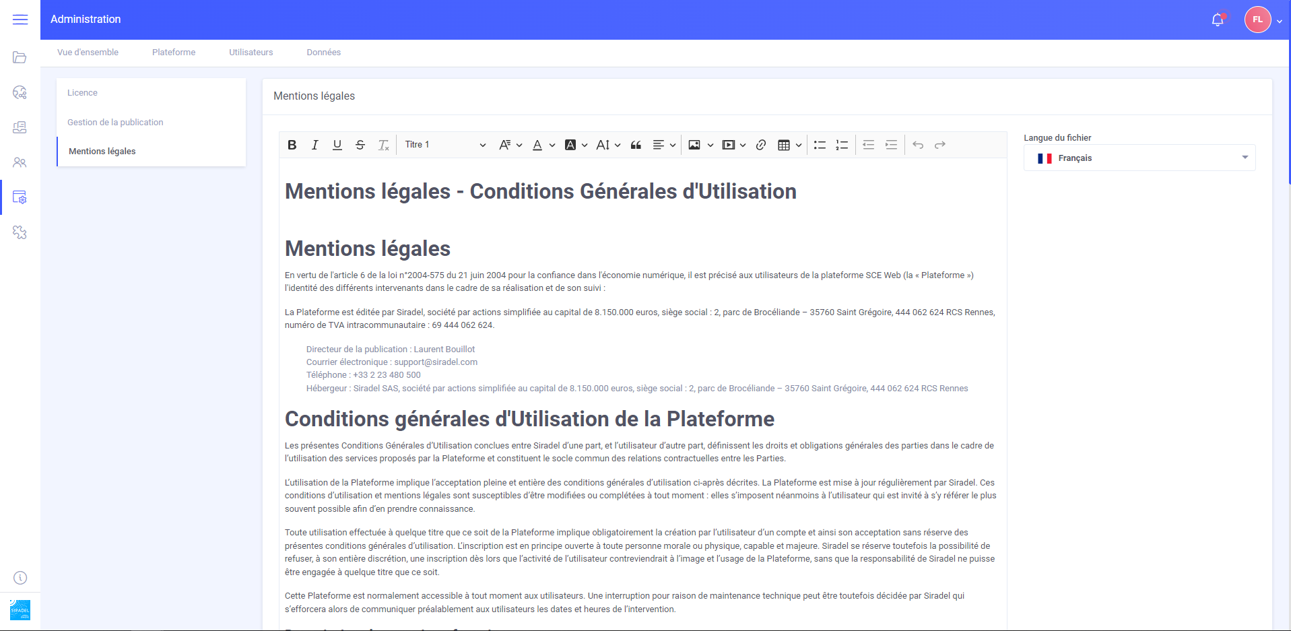The width and height of the screenshot is (1291, 631).
Task: Open the globe sharing sidebar icon
Action: click(x=20, y=92)
